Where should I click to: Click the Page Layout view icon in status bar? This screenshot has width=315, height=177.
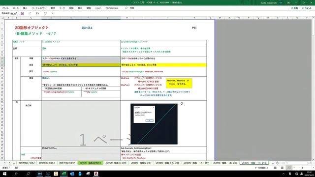click(x=282, y=168)
